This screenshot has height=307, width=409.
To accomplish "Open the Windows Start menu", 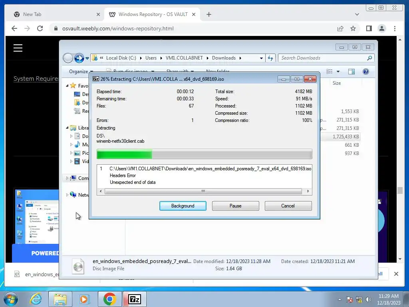I will [11, 299].
